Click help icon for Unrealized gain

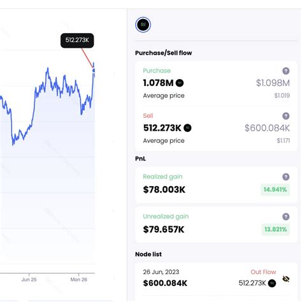(286, 217)
